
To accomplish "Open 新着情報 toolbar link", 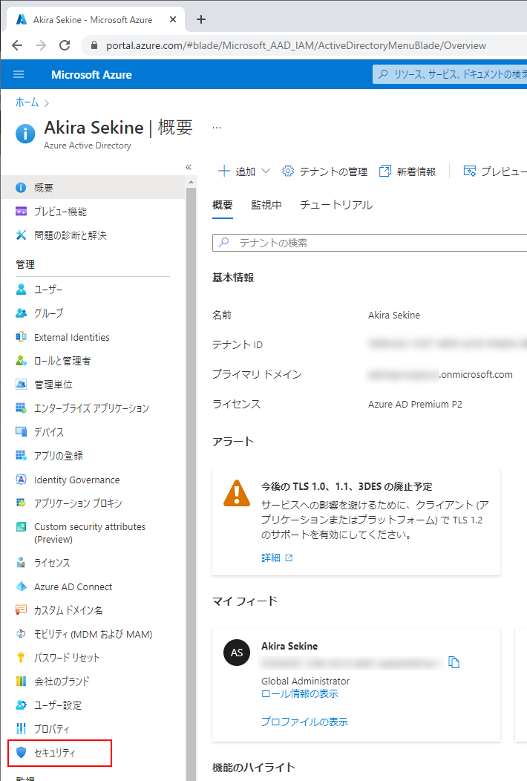I will [x=407, y=171].
